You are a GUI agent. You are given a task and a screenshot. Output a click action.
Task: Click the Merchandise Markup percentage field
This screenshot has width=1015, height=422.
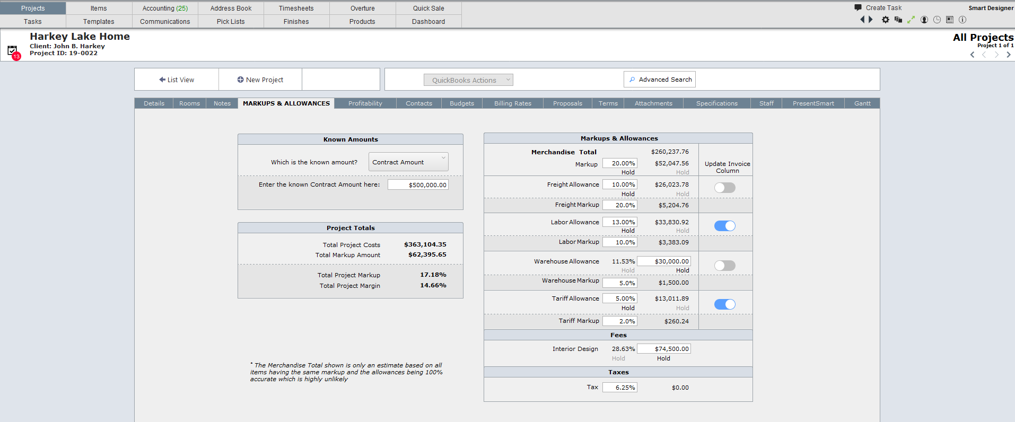pyautogui.click(x=619, y=163)
